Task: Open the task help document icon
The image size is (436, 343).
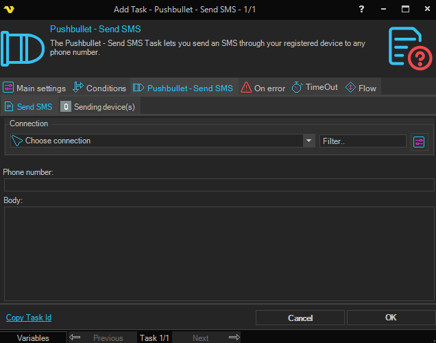Action: pos(409,49)
